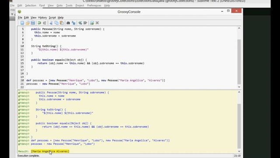Click the Cut scissors icon
280x158 pixels.
click(x=51, y=23)
